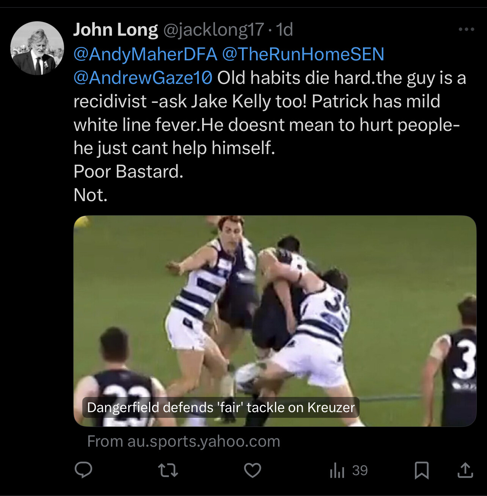Viewport: 487px width, 496px height.
Task: Follow the 'From au.sports.yahoo.com' source link
Action: click(184, 441)
